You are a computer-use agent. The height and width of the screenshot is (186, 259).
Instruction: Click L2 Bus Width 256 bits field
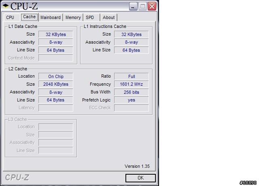(x=131, y=92)
